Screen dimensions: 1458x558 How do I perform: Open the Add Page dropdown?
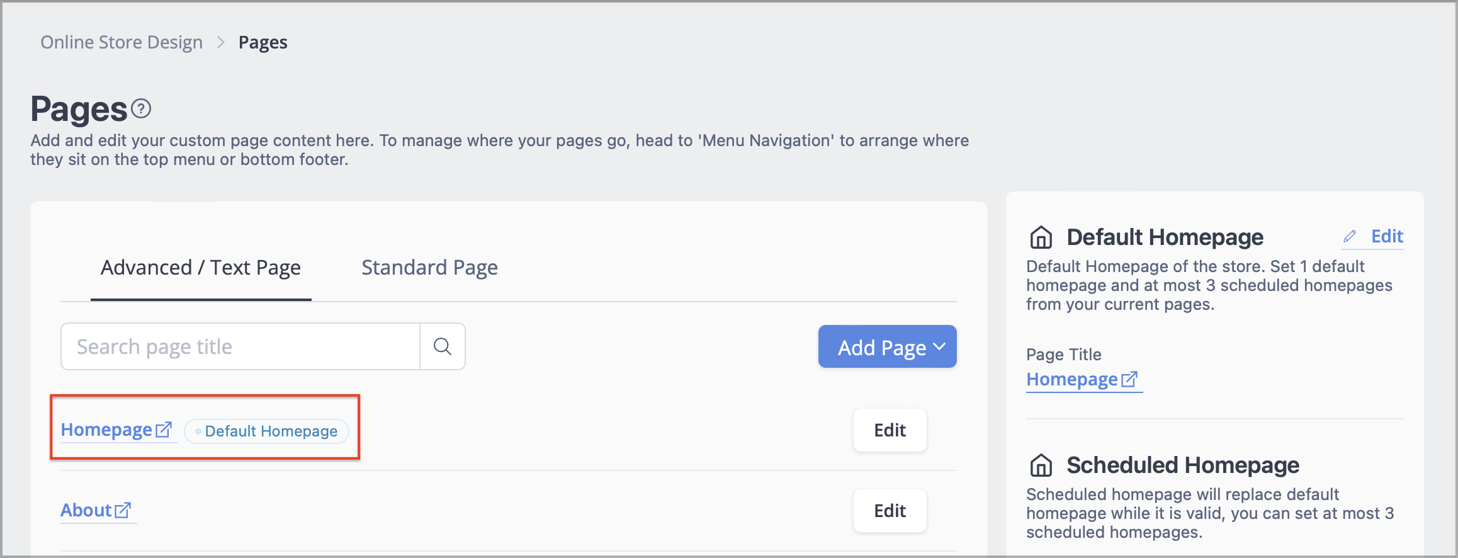coord(887,346)
